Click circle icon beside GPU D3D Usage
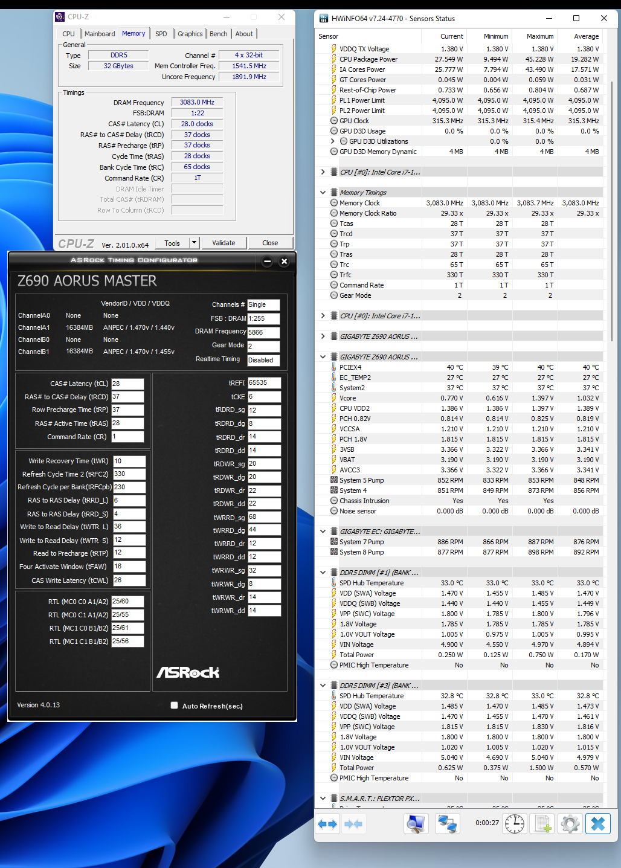Image resolution: width=621 pixels, height=868 pixels. coord(334,131)
